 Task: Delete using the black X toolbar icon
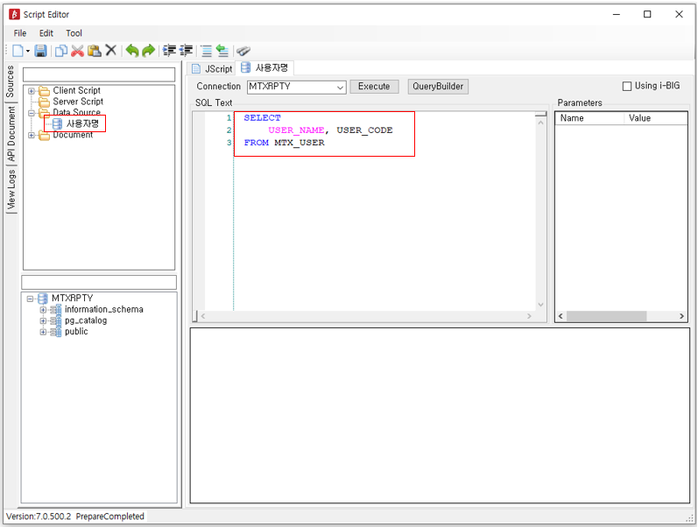[x=111, y=50]
